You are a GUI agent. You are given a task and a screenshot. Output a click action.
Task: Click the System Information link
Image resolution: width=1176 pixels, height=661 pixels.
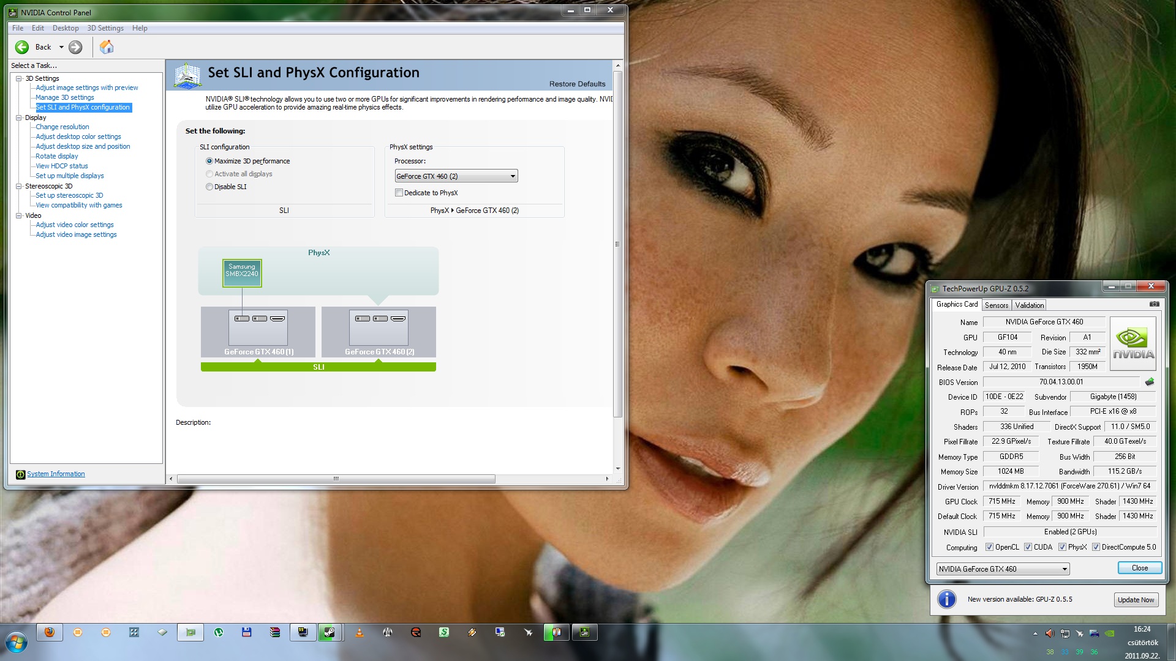56,474
